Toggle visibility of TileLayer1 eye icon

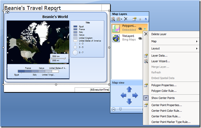coord(140,39)
